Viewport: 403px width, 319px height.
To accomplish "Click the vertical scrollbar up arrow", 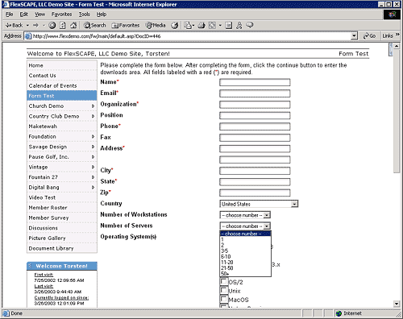I will coord(397,46).
